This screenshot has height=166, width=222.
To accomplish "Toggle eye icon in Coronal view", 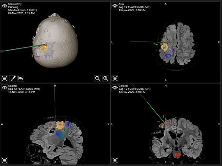I will pyautogui.click(x=115, y=88).
